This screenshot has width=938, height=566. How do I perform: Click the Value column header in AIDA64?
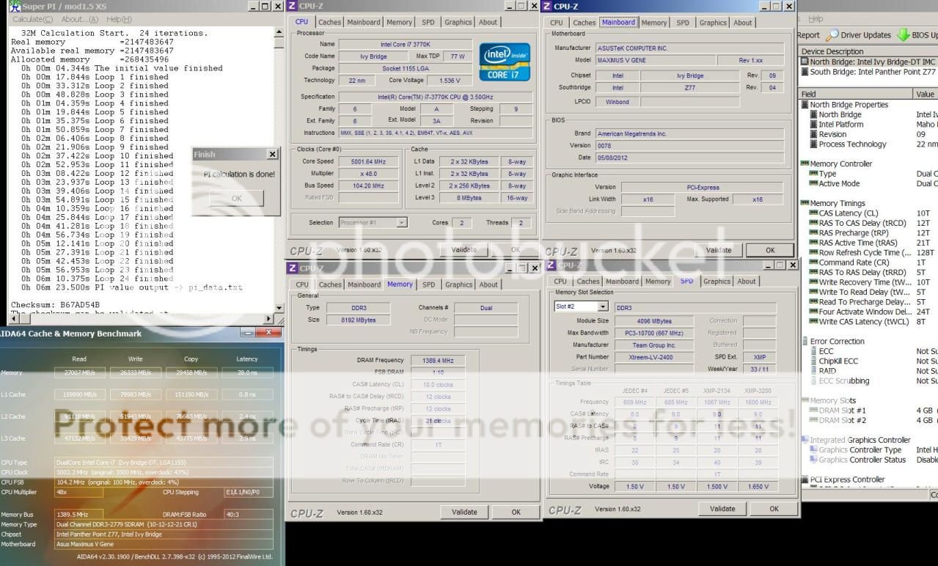[925, 94]
